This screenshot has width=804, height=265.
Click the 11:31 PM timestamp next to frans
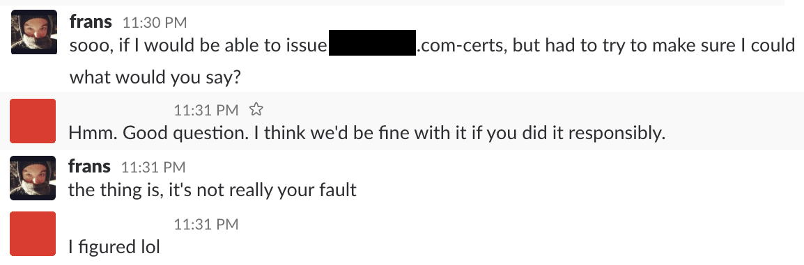coord(153,167)
